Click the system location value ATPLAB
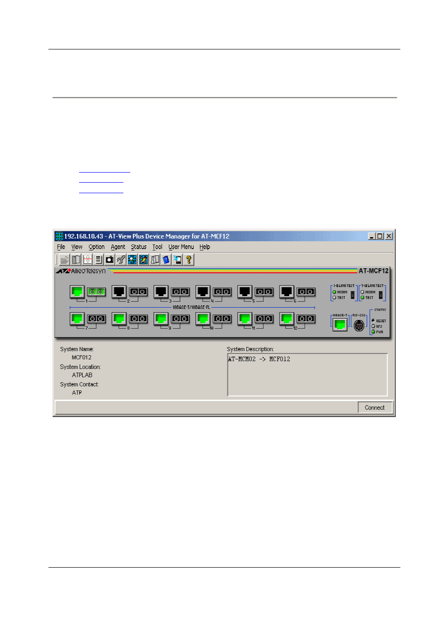 point(82,375)
